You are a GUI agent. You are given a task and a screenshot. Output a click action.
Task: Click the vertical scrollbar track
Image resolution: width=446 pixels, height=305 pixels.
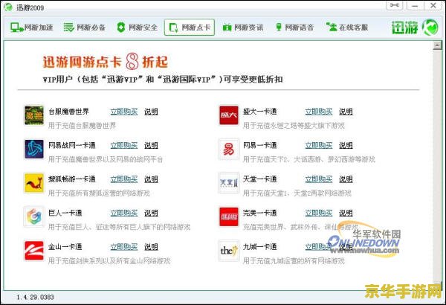[437, 167]
